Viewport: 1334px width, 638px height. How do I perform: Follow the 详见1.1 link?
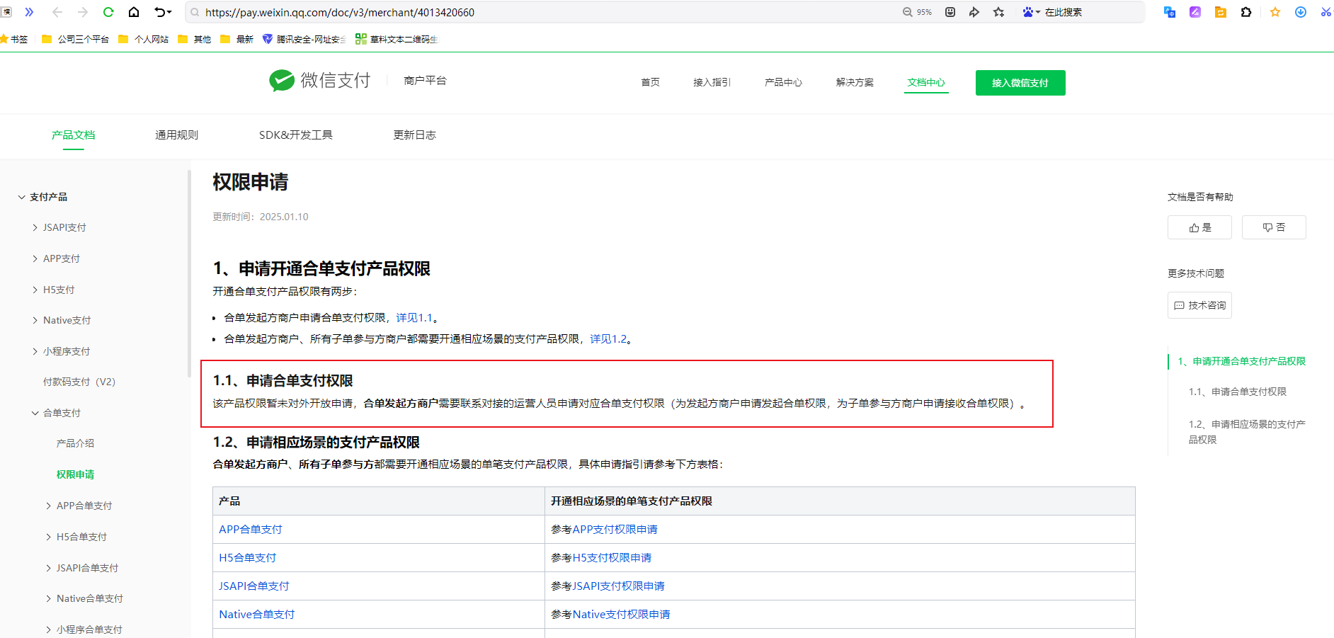[414, 318]
